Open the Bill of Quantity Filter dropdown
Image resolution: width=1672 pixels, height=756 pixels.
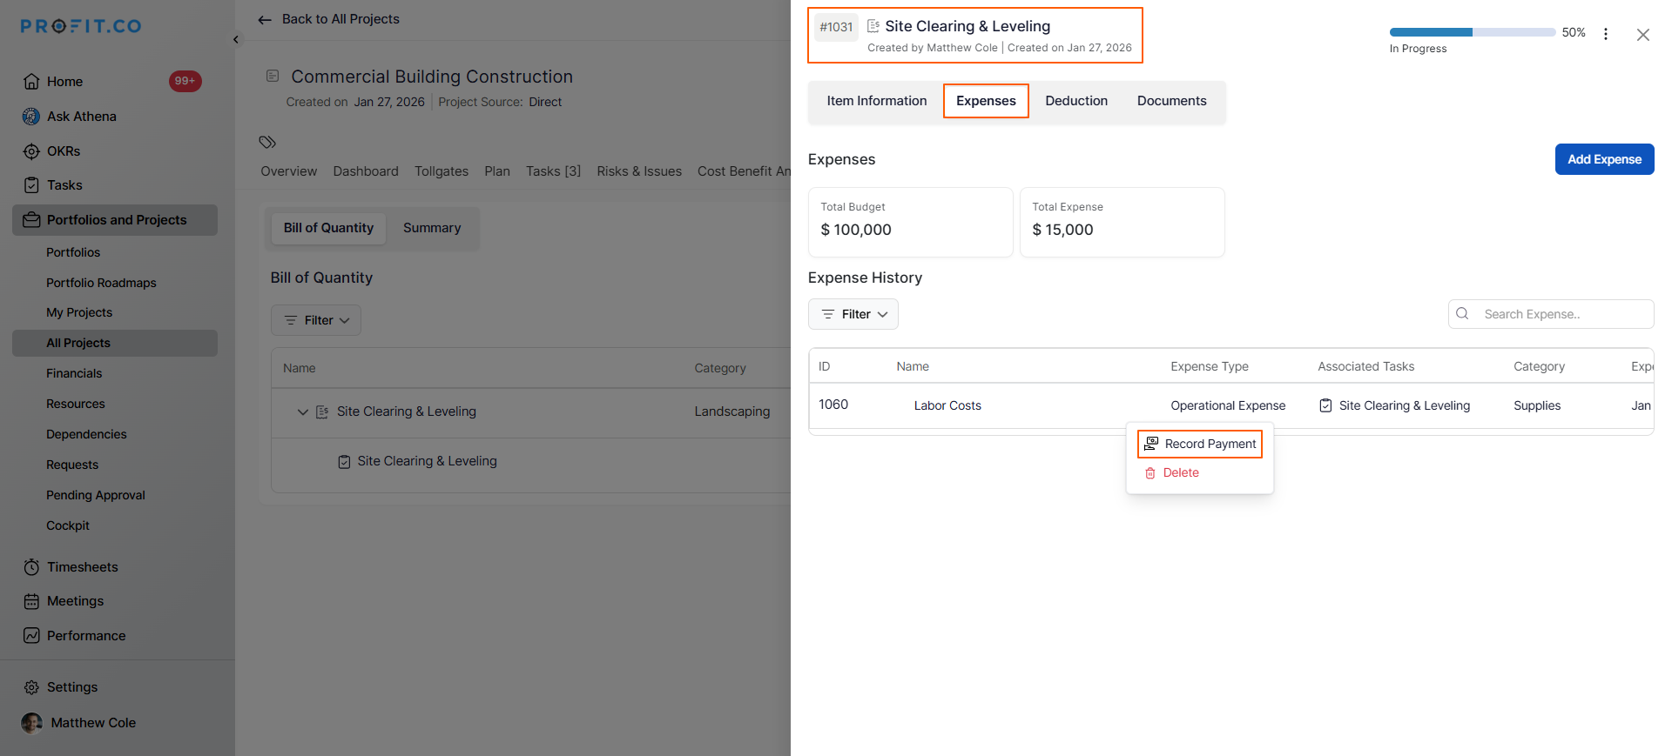click(316, 320)
